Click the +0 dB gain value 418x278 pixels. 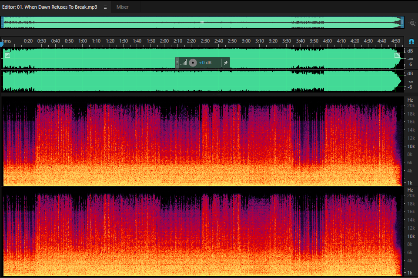(205, 63)
